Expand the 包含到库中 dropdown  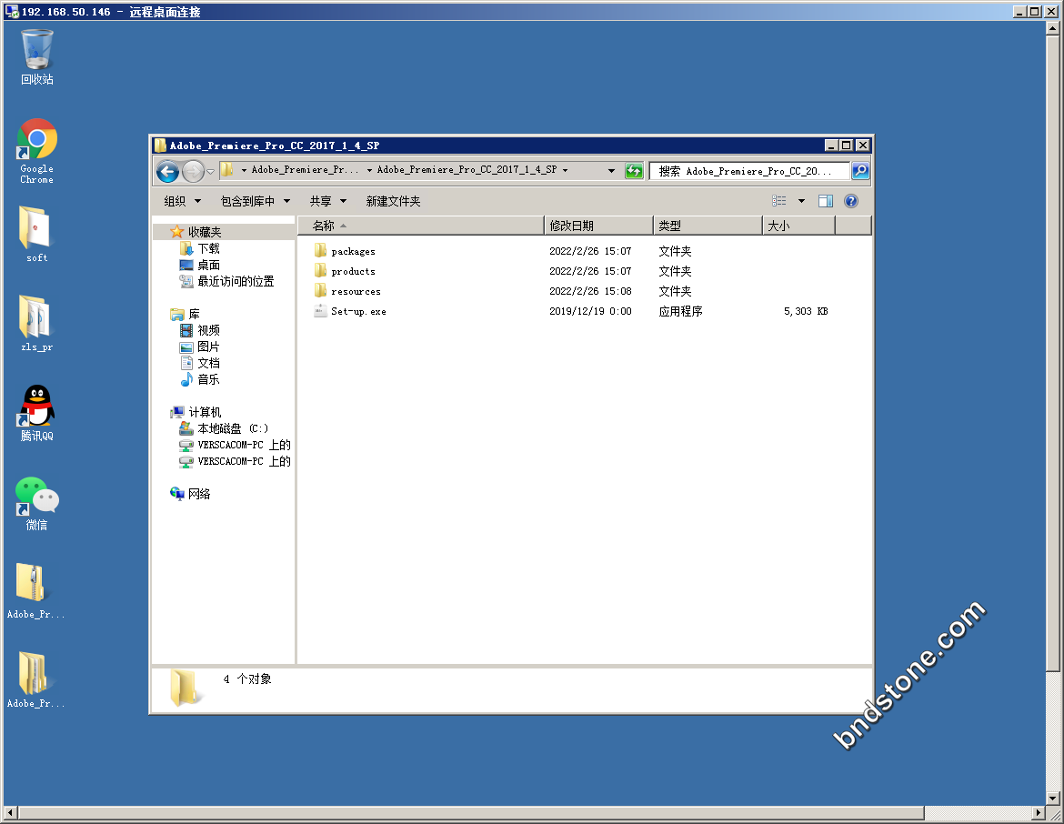coord(255,201)
